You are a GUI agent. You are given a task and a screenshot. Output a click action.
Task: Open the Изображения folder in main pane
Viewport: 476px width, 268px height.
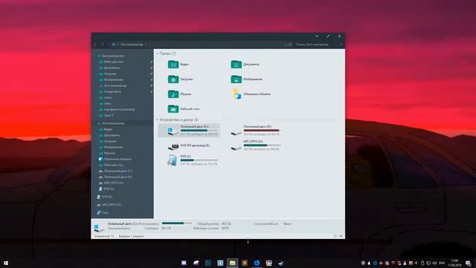pos(246,80)
